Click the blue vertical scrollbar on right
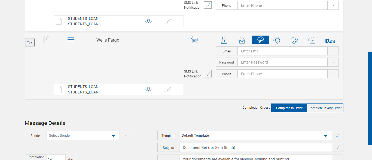 point(370,98)
